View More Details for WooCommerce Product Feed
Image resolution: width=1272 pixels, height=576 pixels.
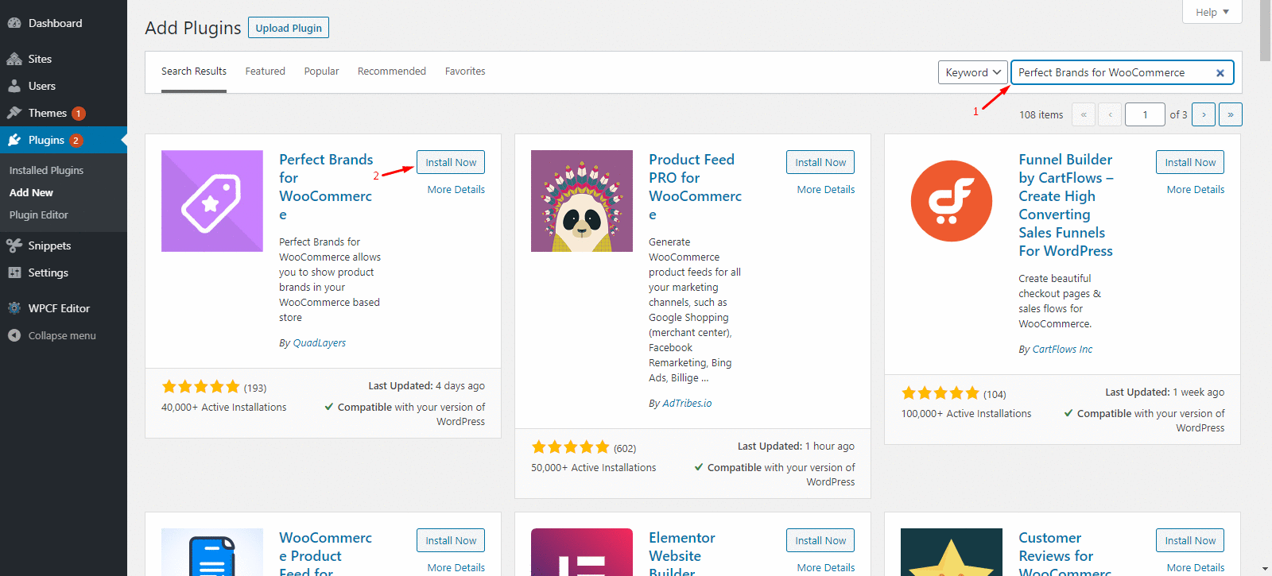point(456,568)
